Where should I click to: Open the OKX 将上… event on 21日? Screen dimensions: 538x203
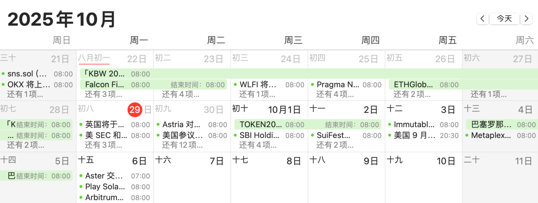tap(37, 85)
